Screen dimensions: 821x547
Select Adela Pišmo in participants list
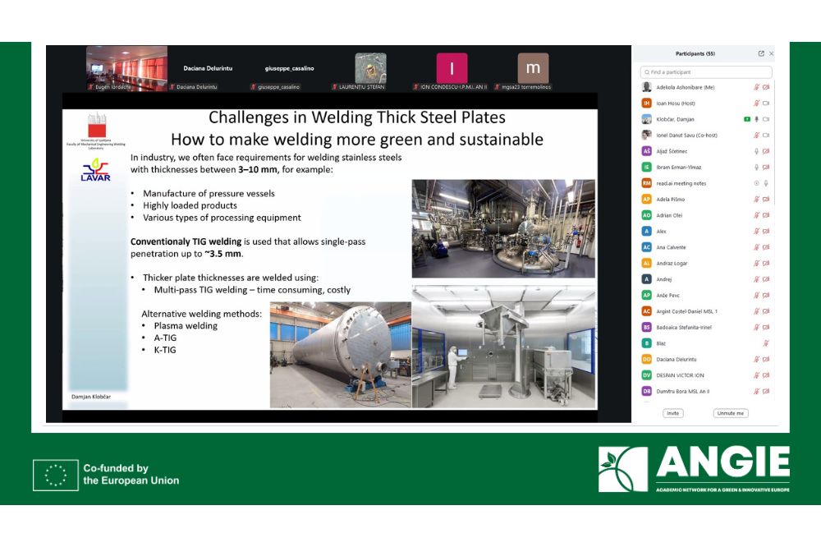[x=670, y=200]
